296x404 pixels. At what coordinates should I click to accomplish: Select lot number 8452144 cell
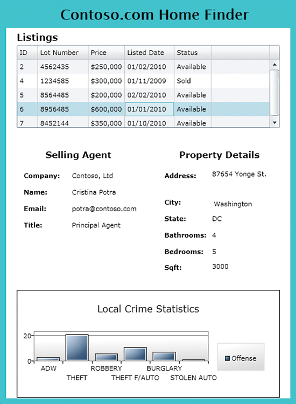click(63, 122)
